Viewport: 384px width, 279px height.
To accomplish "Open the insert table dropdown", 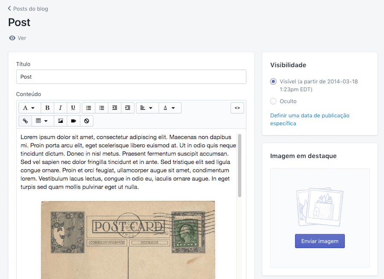I will coord(42,121).
